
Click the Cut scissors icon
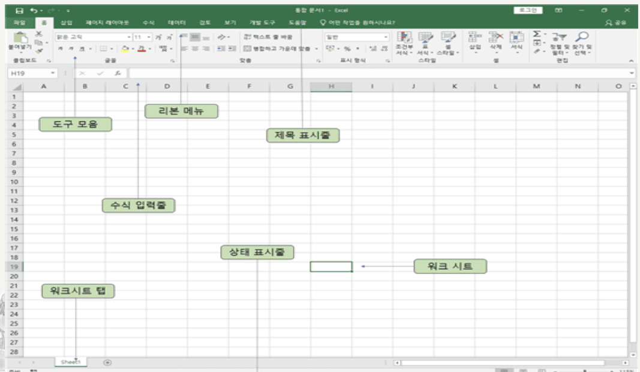(39, 34)
